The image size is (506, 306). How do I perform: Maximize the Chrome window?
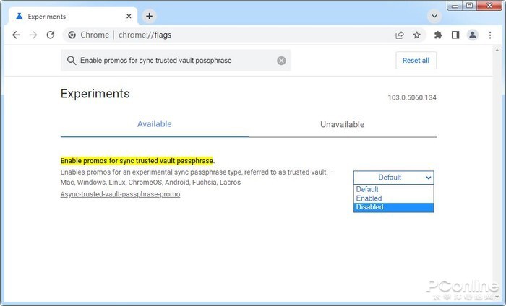point(470,6)
